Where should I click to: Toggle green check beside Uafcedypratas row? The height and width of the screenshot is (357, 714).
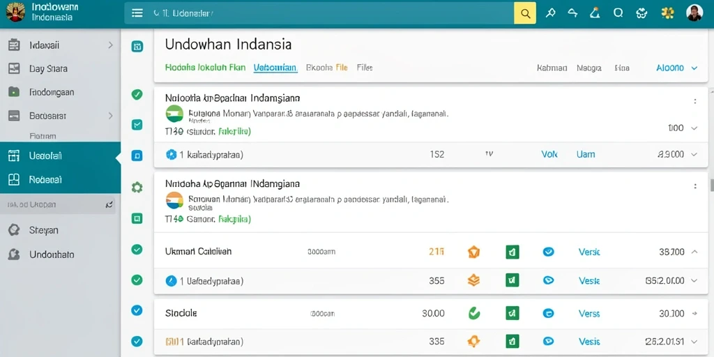(137, 280)
